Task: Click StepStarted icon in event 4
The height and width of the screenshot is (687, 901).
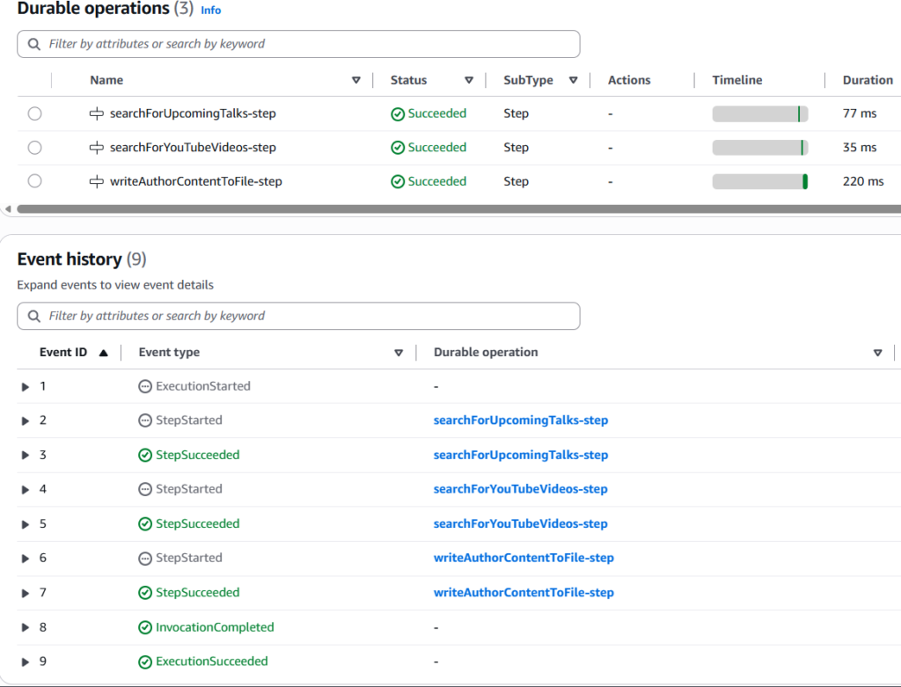Action: [x=145, y=489]
